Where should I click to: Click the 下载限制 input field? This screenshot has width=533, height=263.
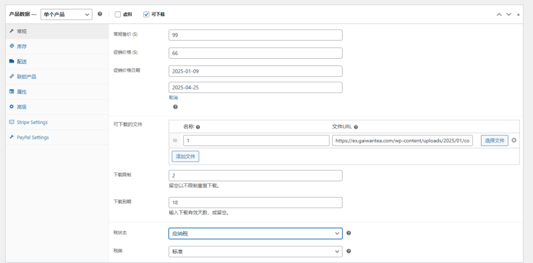tap(256, 176)
